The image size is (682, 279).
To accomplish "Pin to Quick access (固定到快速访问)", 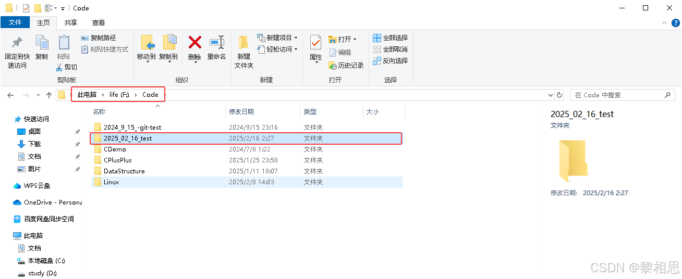I will (17, 52).
